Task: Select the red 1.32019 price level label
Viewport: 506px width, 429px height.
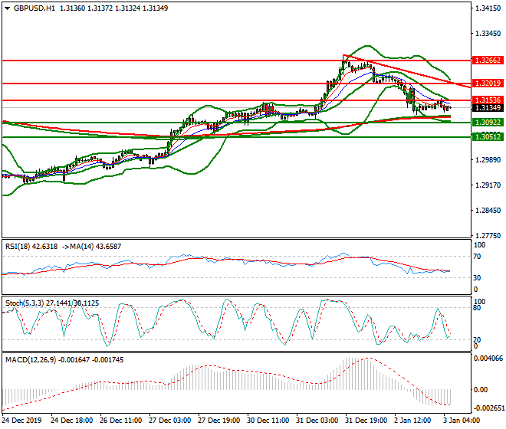Action: 488,84
